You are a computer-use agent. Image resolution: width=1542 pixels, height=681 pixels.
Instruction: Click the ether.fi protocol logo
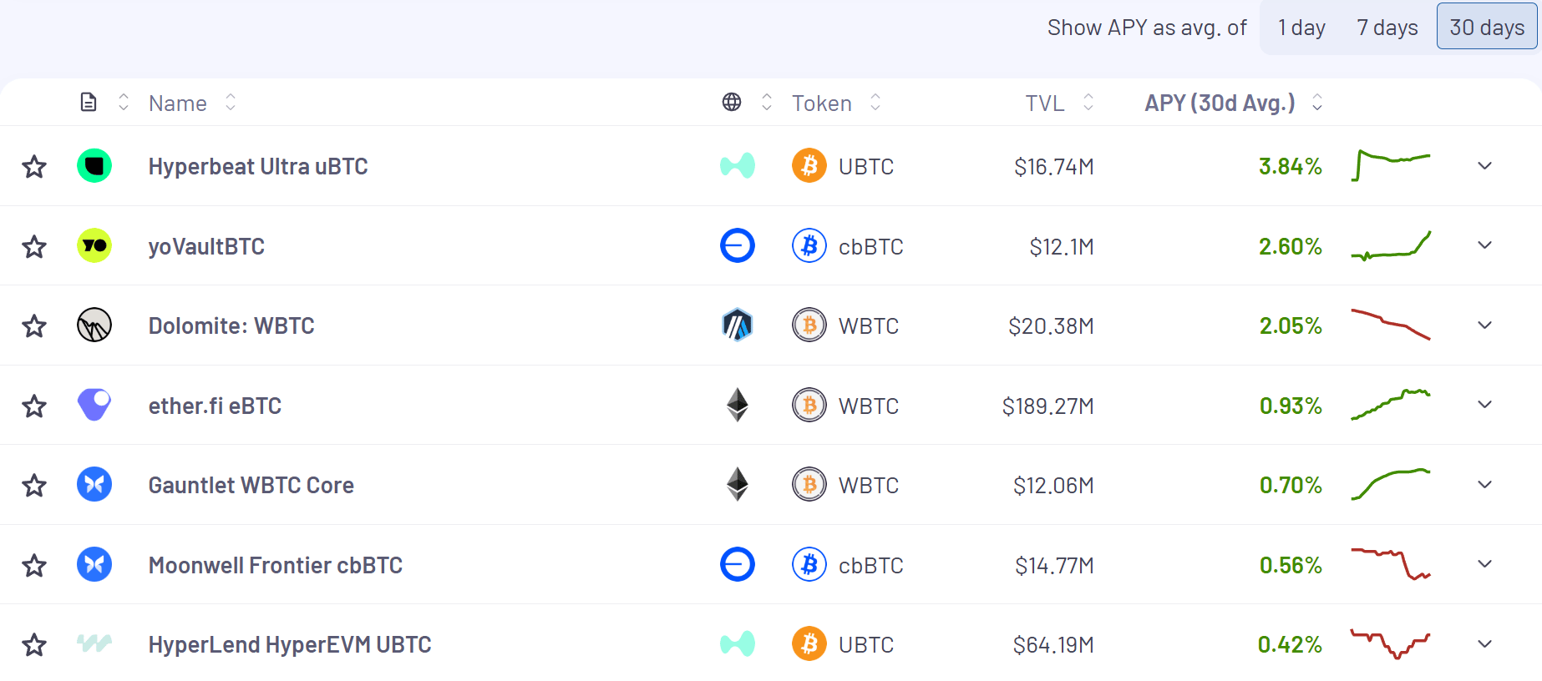coord(94,405)
